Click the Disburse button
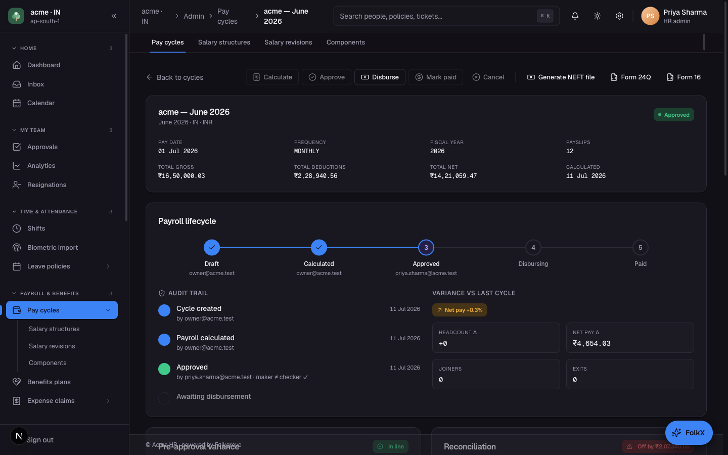 click(x=380, y=77)
